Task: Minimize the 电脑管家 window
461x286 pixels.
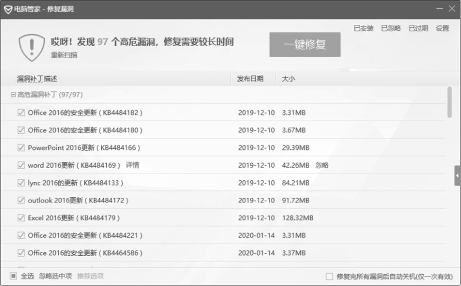Action: 439,9
